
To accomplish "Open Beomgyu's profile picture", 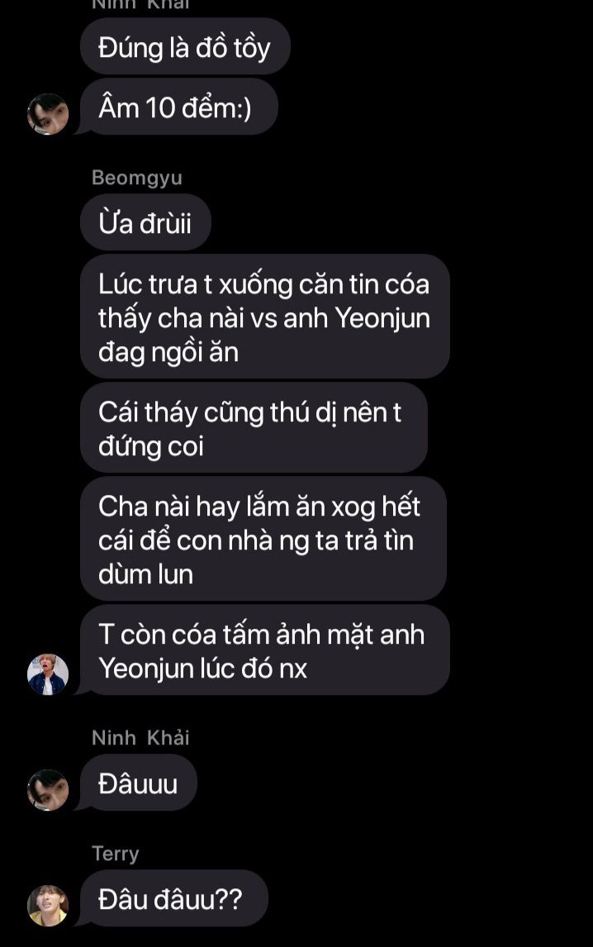I will point(48,674).
